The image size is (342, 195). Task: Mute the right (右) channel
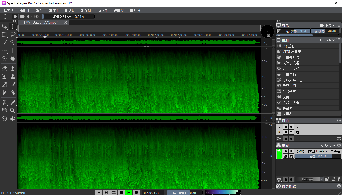[285, 132]
